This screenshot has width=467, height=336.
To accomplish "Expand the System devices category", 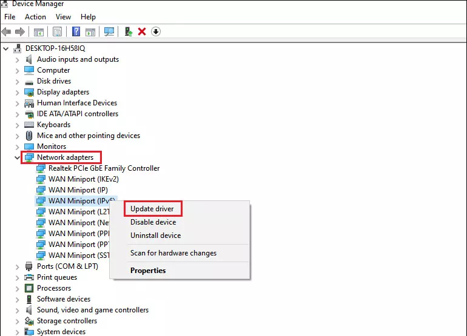I will point(17,332).
